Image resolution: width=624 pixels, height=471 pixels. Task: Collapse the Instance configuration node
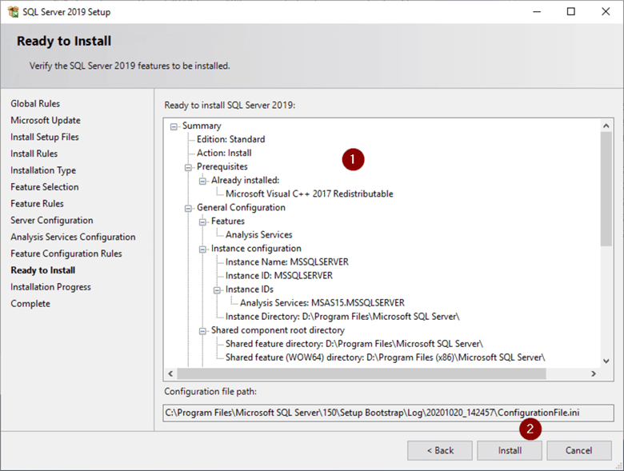pos(202,249)
